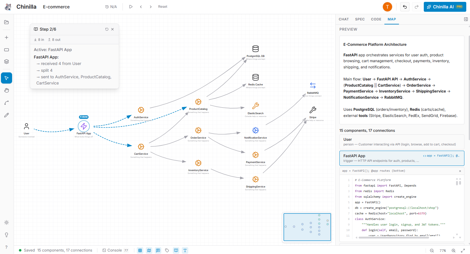The width and height of the screenshot is (470, 254).
Task: Pick the pencil drawing tool
Action: pos(7,115)
